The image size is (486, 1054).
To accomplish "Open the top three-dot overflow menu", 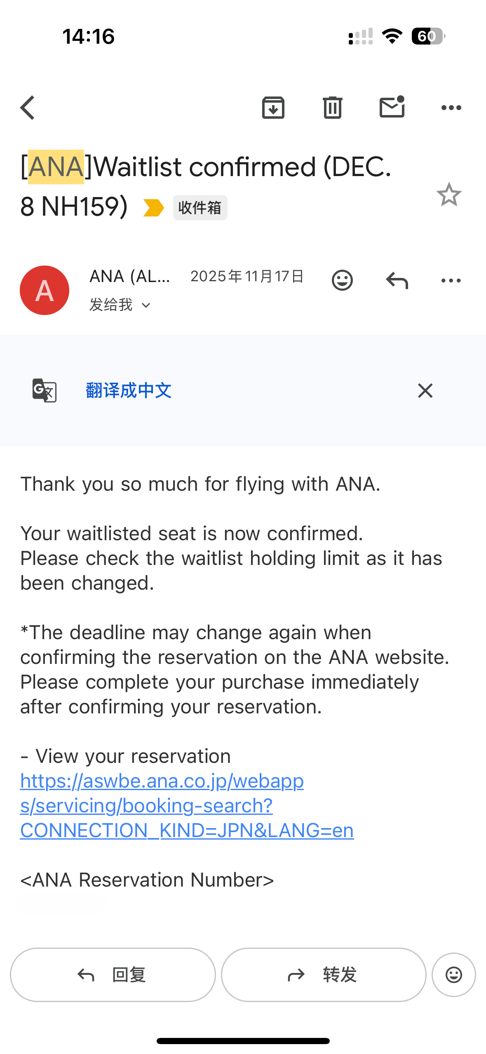I will coord(451,108).
